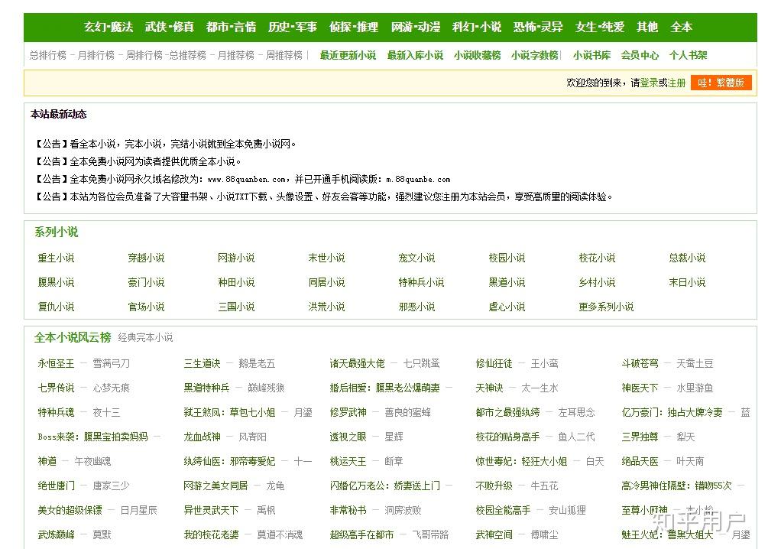Select 全本 in green navigation bar
768x549 pixels.
pyautogui.click(x=682, y=27)
